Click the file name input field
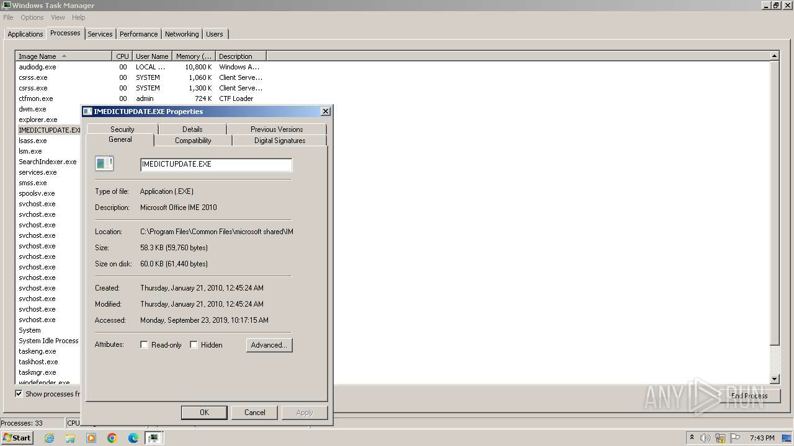 216,164
